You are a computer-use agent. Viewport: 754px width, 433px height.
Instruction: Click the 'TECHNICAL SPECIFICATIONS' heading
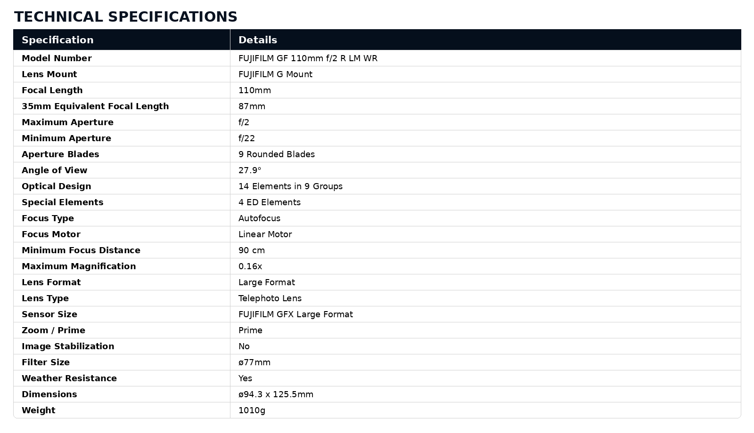point(126,17)
